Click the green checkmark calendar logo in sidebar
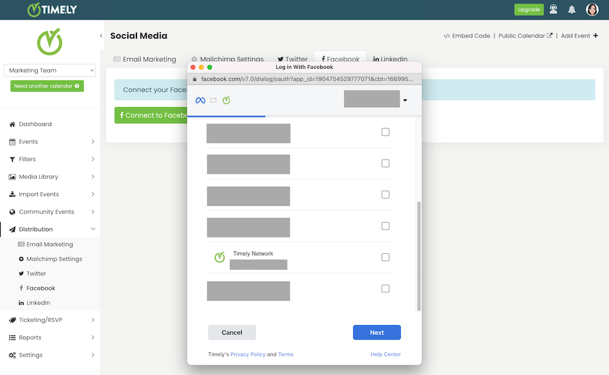Image resolution: width=609 pixels, height=375 pixels. pos(50,41)
